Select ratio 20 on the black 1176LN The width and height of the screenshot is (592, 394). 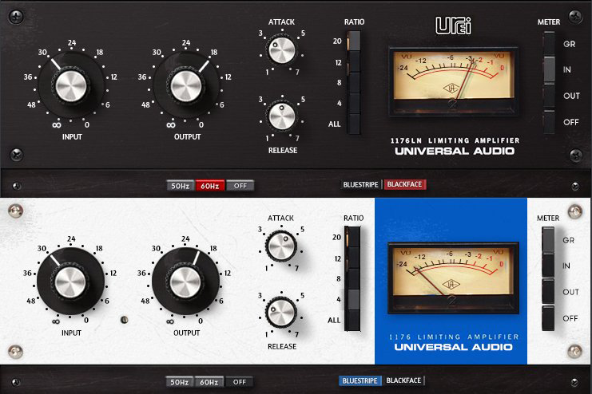354,41
